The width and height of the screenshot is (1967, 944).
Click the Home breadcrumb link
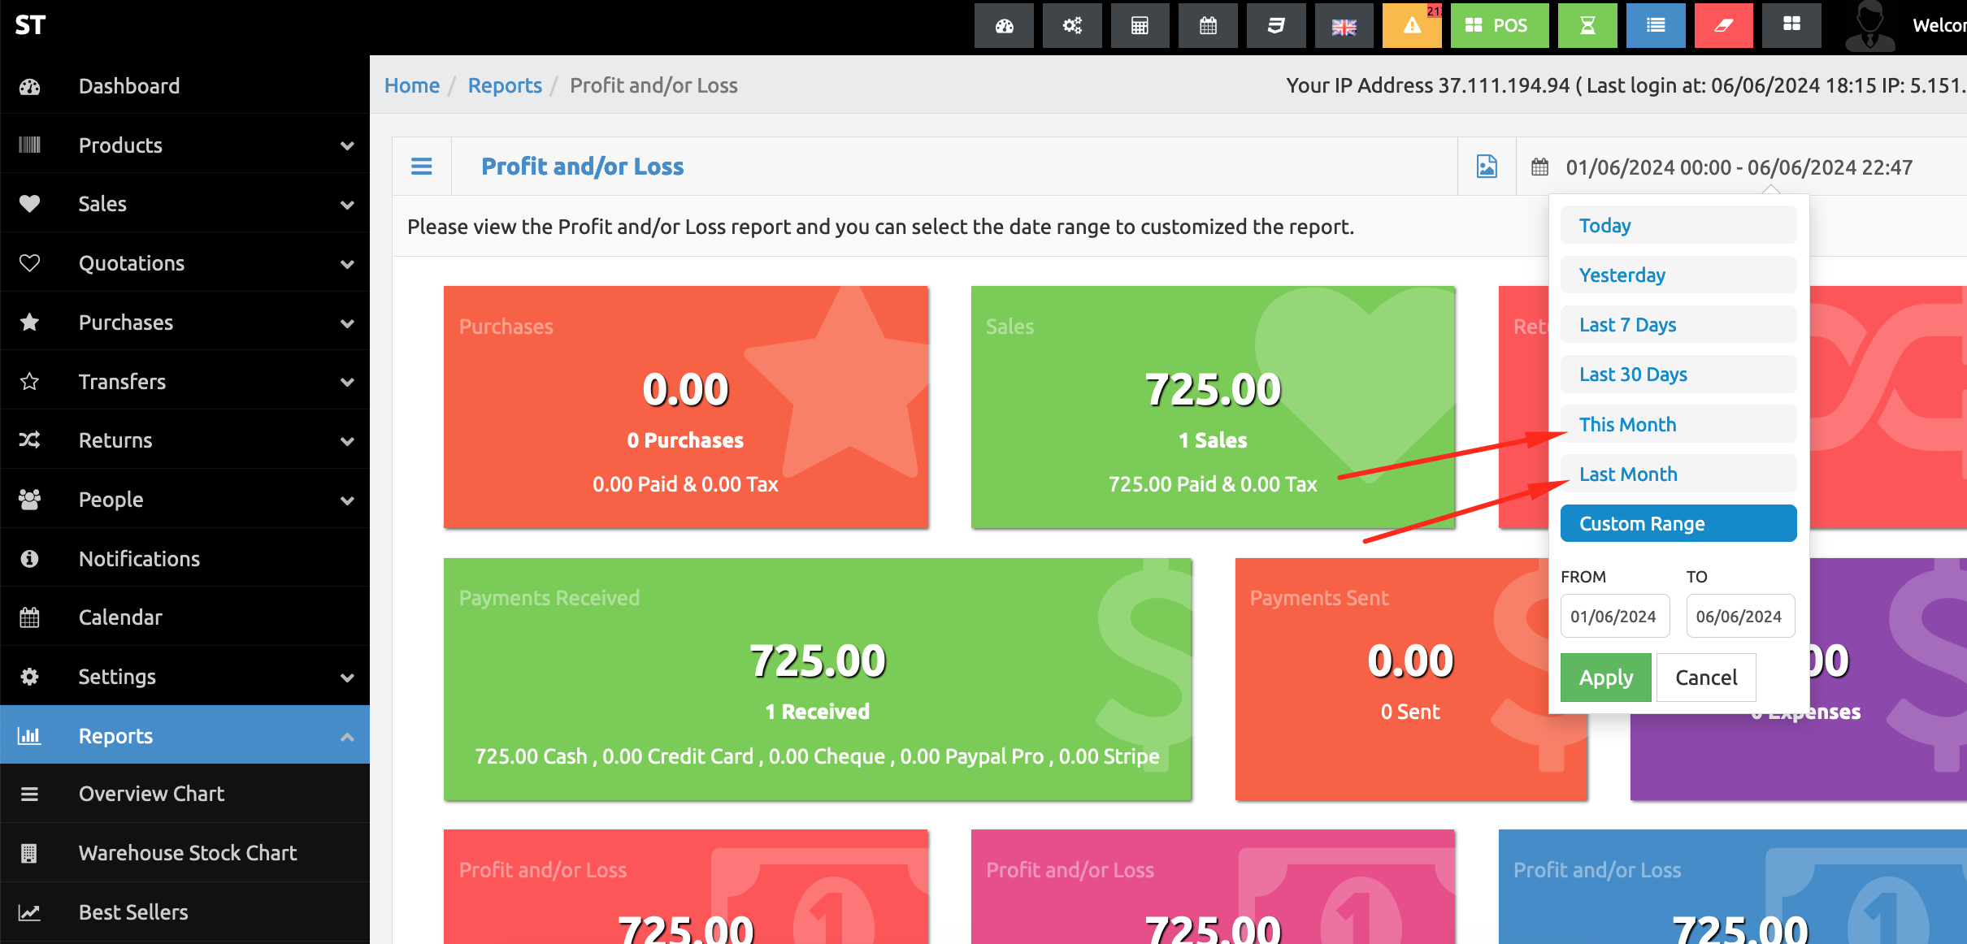pyautogui.click(x=411, y=85)
